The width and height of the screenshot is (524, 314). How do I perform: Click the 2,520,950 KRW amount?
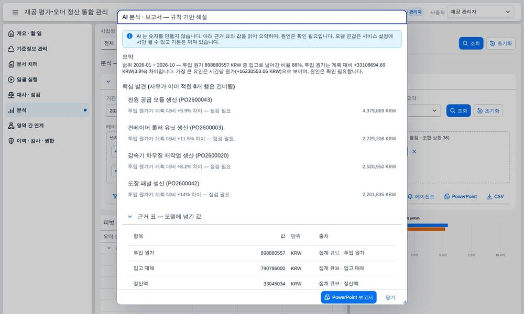point(379,166)
